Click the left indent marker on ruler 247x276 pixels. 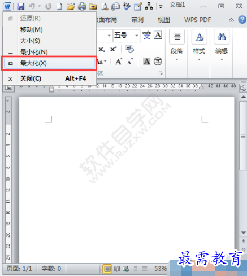pos(51,89)
